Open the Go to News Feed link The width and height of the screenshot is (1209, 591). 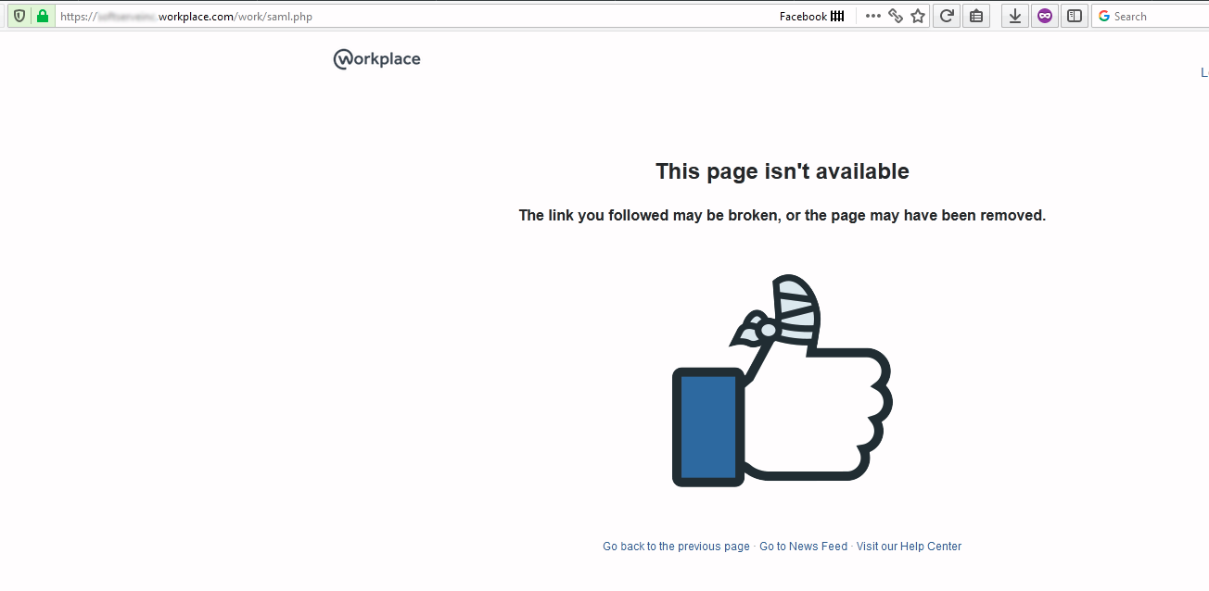point(803,547)
